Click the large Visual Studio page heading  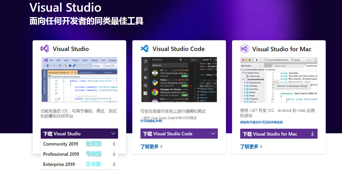click(x=65, y=7)
